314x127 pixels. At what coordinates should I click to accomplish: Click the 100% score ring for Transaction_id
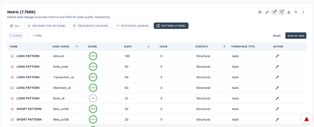click(x=93, y=77)
